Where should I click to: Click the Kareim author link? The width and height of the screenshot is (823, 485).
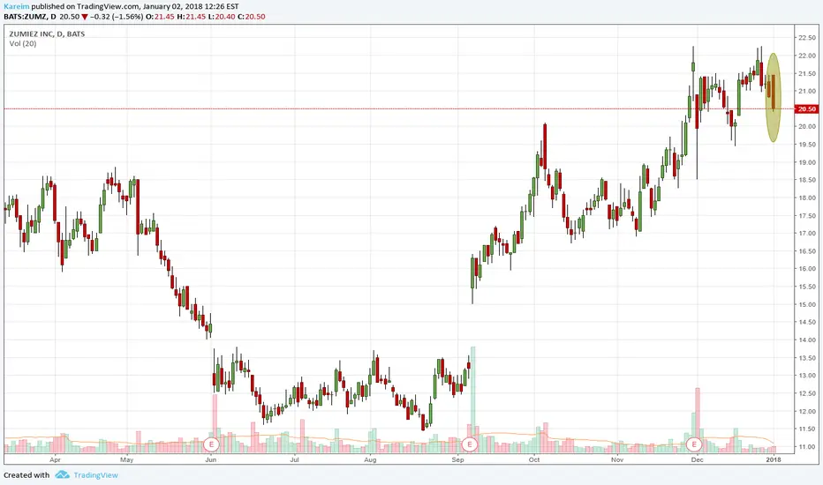coord(16,7)
